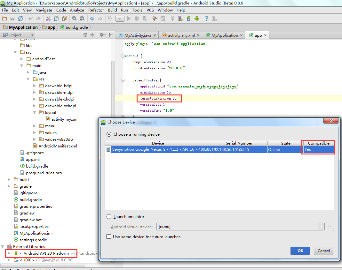Click the Android Device Monitor icon
Image resolution: width=342 pixels, height=270 pixels.
(197, 19)
